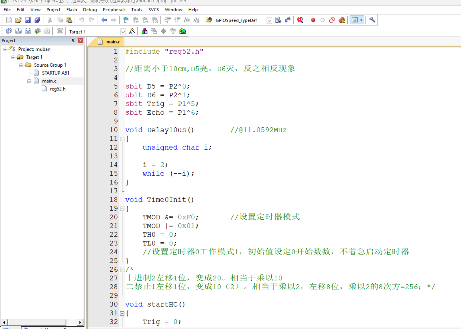Go to previous bookmark

136,20
